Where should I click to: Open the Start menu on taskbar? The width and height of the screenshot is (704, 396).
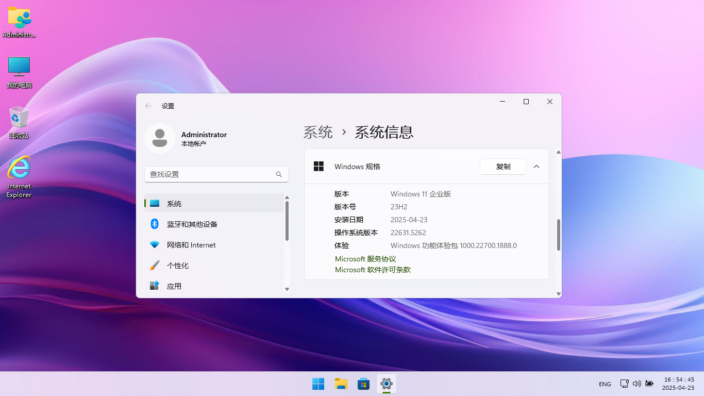coord(318,384)
